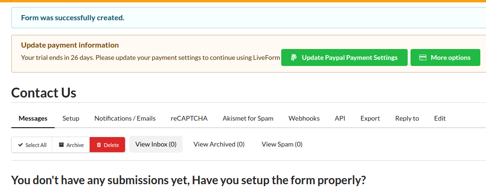This screenshot has width=486, height=196.
Task: Open View Spam (0) messages
Action: click(282, 144)
